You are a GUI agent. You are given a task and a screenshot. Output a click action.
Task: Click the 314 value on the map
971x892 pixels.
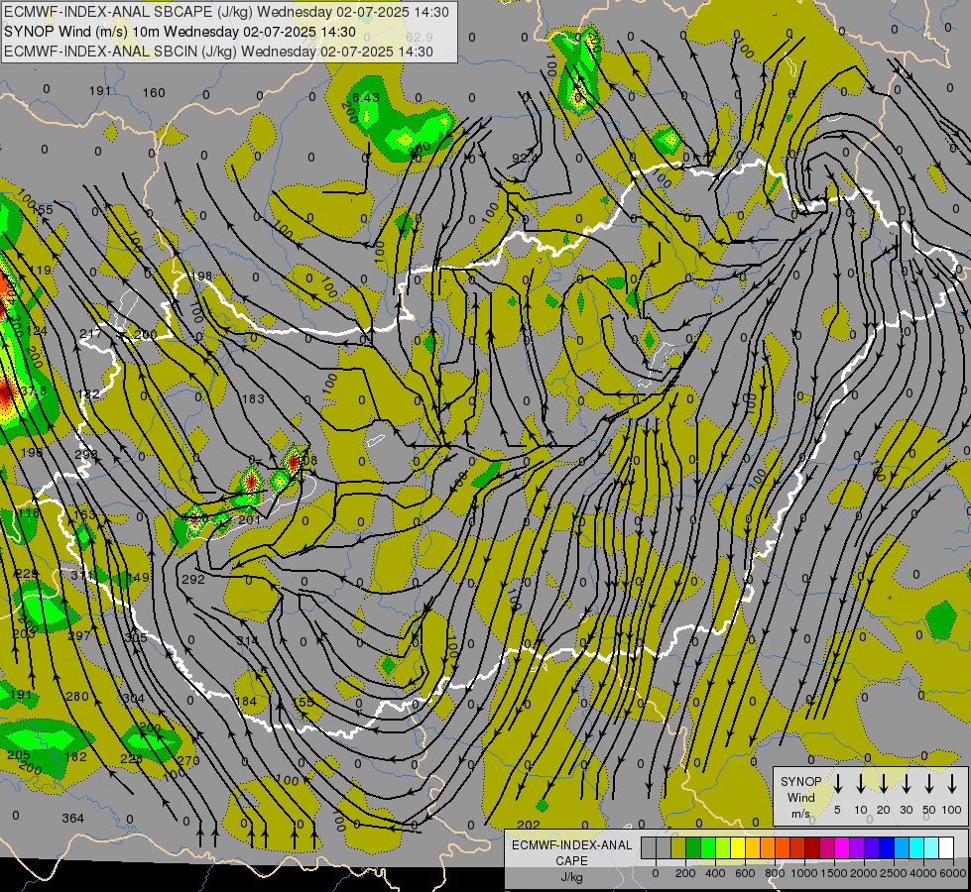tap(248, 640)
